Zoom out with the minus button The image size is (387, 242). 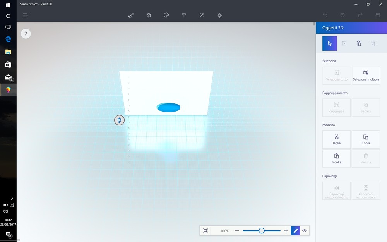[x=237, y=231]
